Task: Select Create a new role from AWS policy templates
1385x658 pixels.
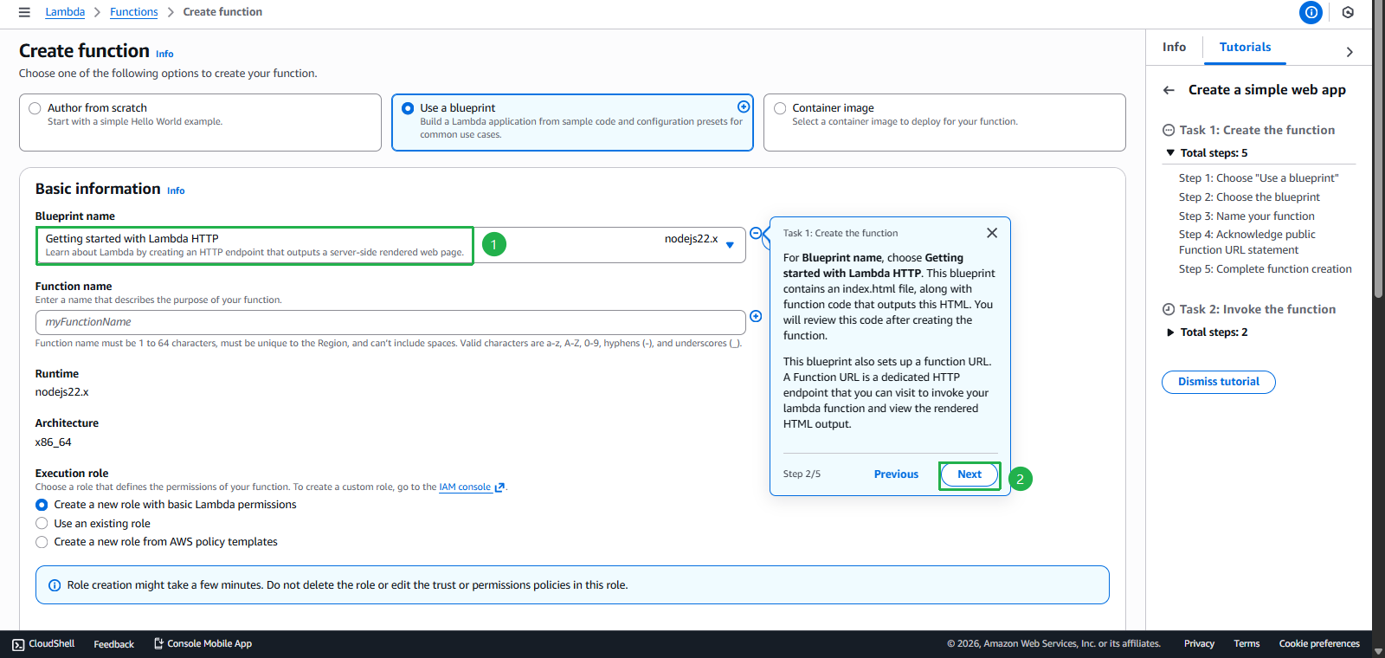Action: 42,542
